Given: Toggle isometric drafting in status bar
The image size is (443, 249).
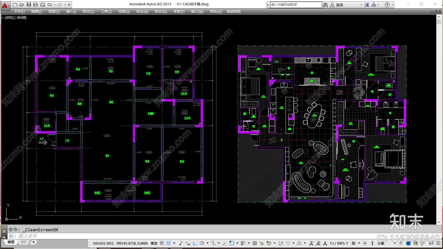Looking at the screenshot, I should [213, 243].
